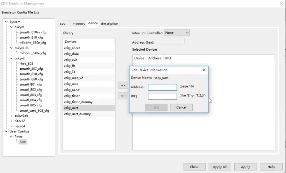Open Help for simulator management
This screenshot has width=286, height=173.
271,167
